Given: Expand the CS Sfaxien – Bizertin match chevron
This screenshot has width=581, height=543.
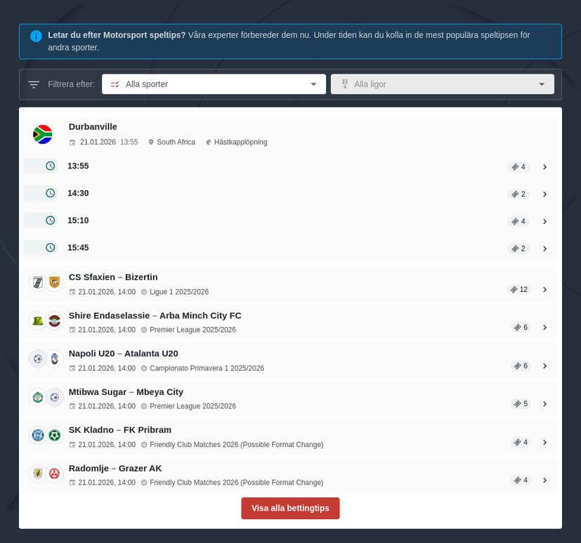Looking at the screenshot, I should [x=544, y=290].
